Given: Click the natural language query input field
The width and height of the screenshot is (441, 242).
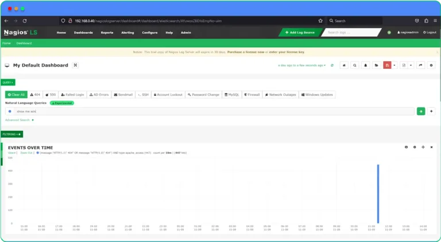Looking at the screenshot, I should 214,111.
